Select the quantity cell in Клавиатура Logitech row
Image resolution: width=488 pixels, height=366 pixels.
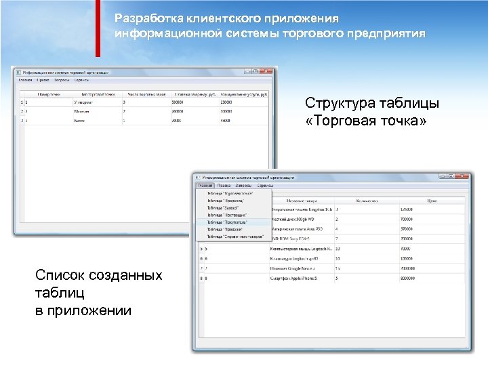(367, 259)
